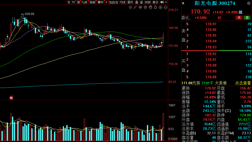Select the feather drawing tool
Viewport: 252px width, 142px height.
(x=135, y=7)
